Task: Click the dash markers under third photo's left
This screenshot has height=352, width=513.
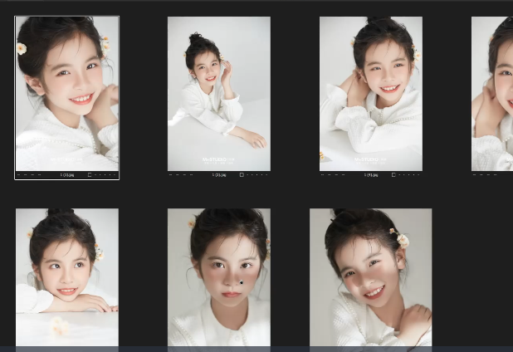Action: pos(332,175)
